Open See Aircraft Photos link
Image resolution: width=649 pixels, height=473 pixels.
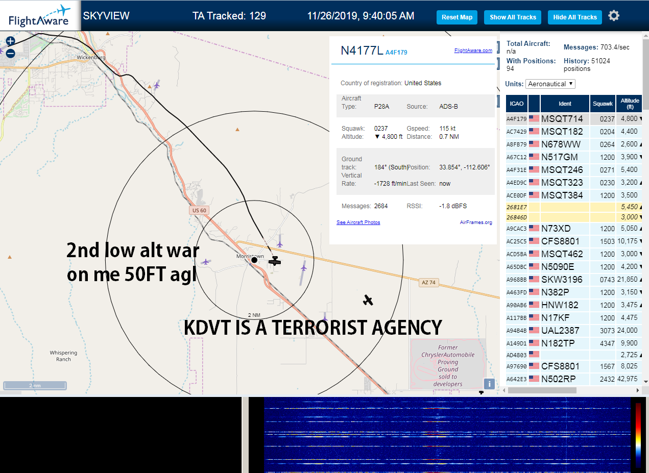pos(358,222)
